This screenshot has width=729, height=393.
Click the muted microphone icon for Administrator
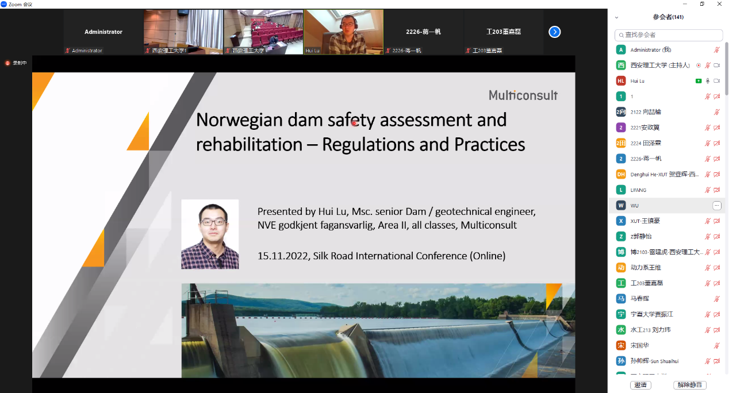[716, 50]
